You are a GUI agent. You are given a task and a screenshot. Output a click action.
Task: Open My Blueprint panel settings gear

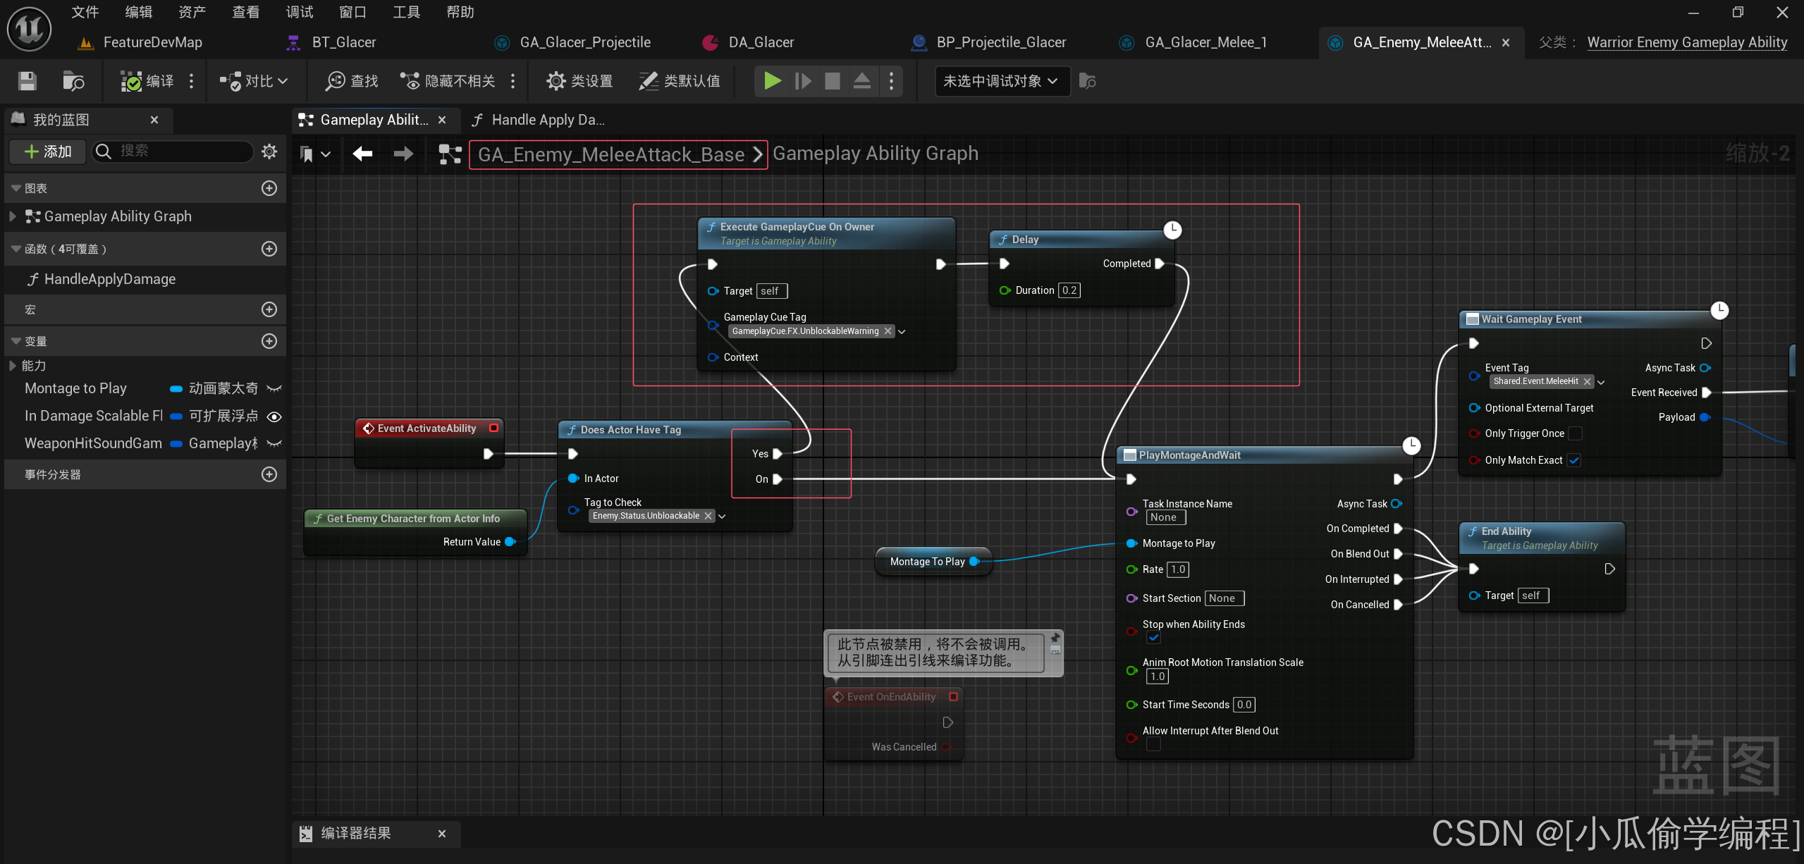pos(269,151)
